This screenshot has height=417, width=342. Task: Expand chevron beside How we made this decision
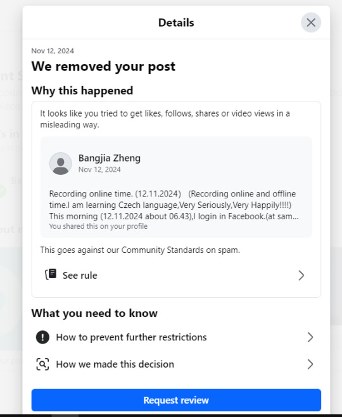310,364
